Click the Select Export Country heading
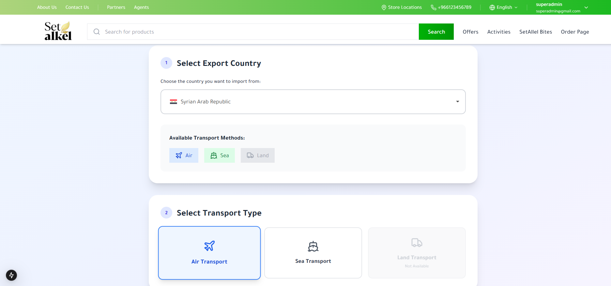Image resolution: width=611 pixels, height=286 pixels. click(x=219, y=63)
